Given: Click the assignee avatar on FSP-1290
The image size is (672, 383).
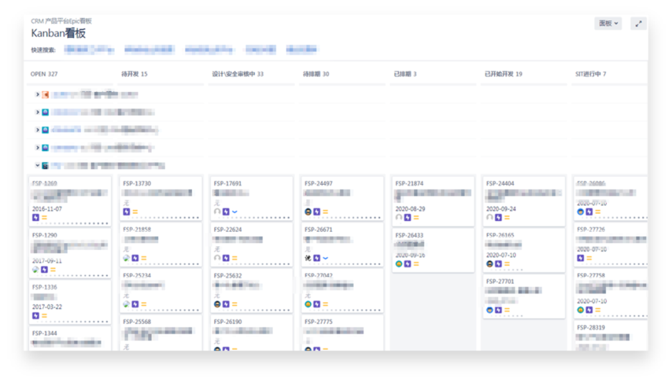Looking at the screenshot, I should point(35,269).
